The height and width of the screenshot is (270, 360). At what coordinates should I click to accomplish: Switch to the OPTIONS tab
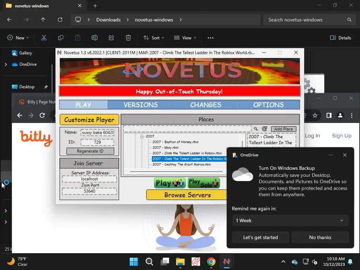point(268,105)
